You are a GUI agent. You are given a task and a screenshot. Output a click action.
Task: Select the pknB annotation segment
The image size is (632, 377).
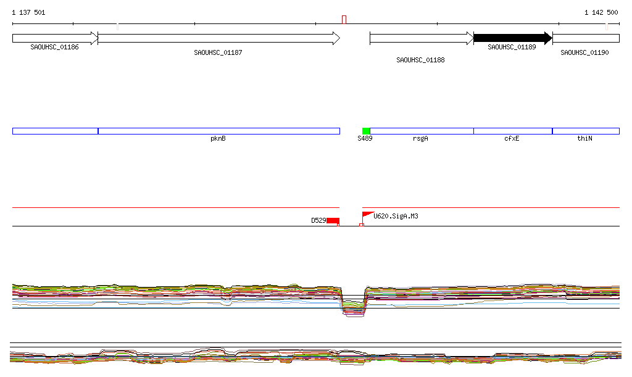[218, 131]
